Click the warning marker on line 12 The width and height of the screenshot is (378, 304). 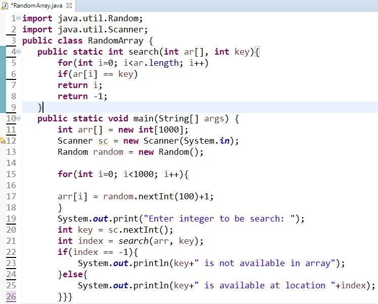(3, 141)
